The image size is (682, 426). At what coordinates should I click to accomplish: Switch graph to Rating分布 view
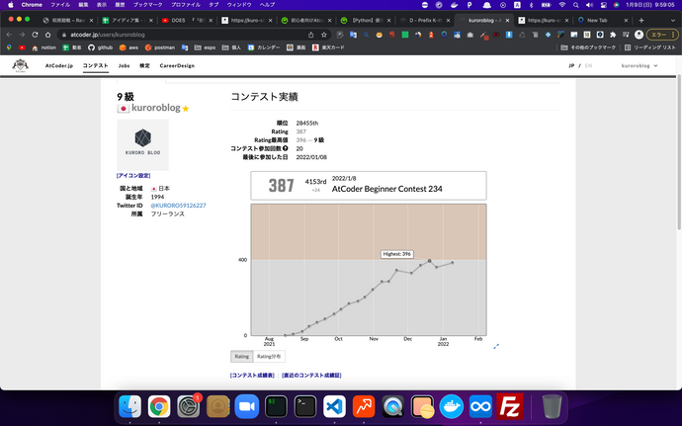(270, 356)
